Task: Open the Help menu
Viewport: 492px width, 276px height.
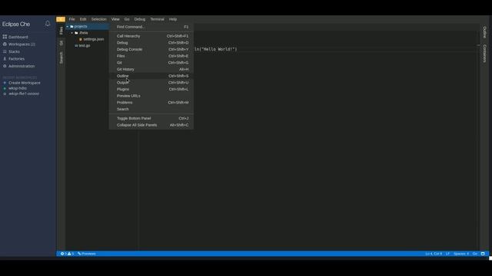Action: click(173, 19)
